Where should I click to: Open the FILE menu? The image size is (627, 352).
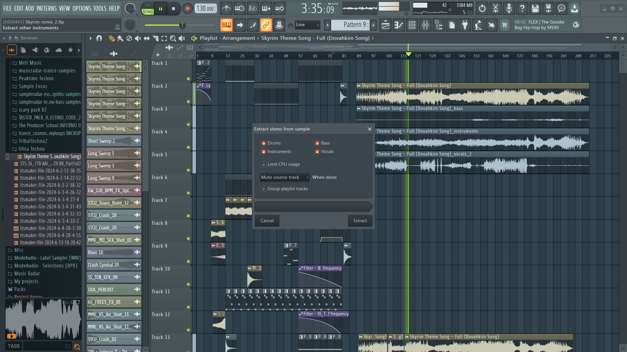(x=8, y=8)
